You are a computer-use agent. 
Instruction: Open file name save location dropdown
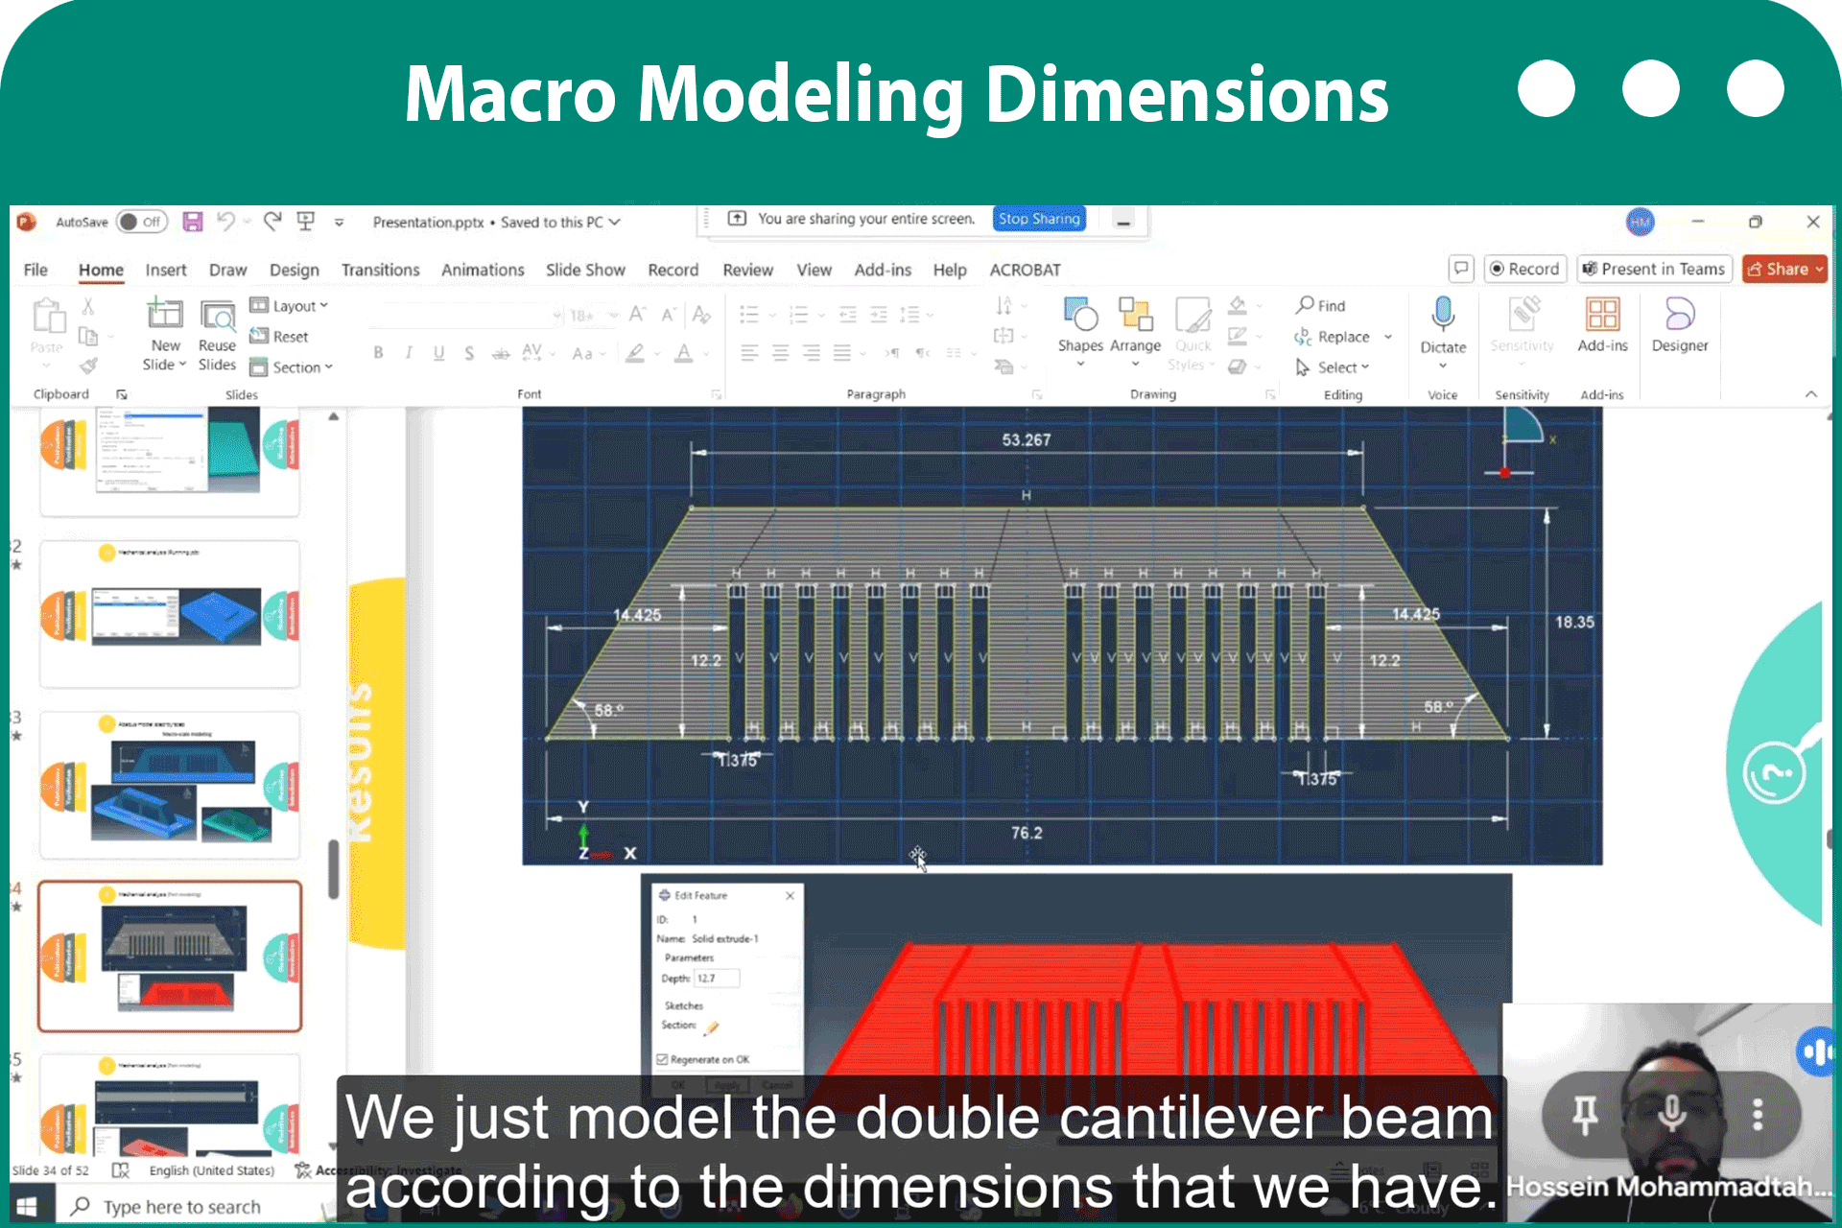[615, 222]
